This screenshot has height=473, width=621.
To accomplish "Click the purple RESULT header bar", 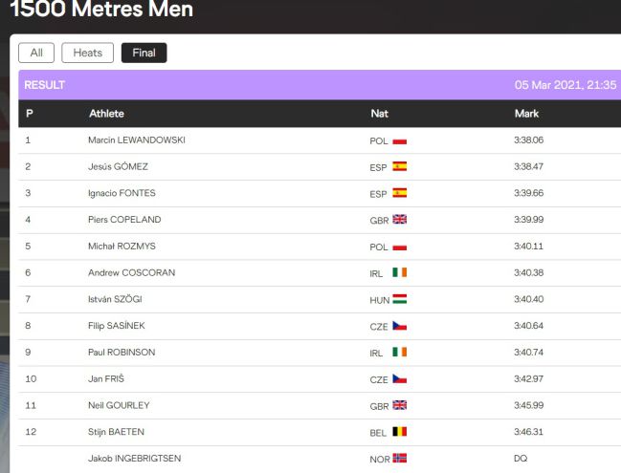I will point(320,85).
